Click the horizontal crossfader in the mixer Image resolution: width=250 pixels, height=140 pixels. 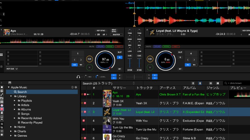tap(134, 77)
